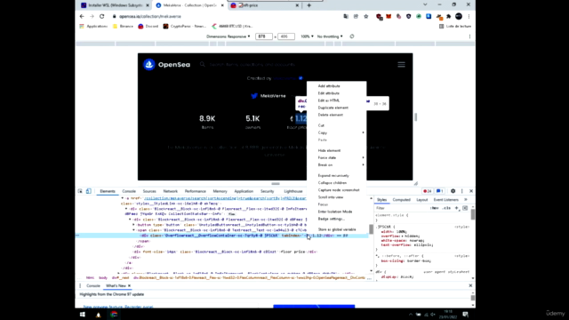
Task: Click the translate page icon
Action: point(346,16)
